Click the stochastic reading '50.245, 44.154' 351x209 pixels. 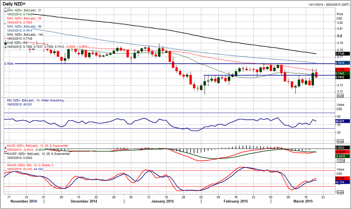(x=33, y=169)
